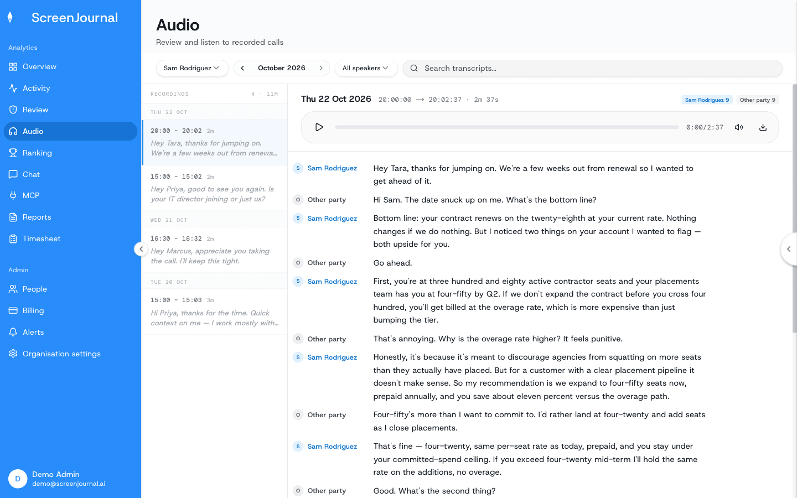Download the call recording
This screenshot has width=797, height=498.
coord(763,127)
